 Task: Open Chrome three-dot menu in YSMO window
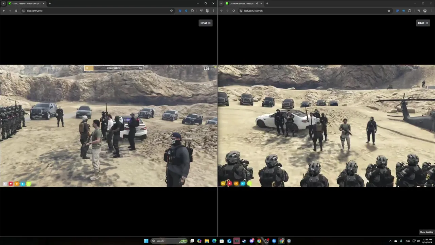(213, 11)
